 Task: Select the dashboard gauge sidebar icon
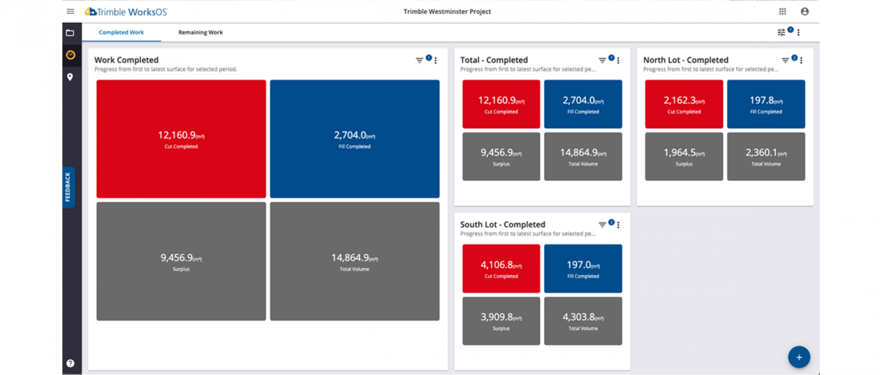(71, 55)
